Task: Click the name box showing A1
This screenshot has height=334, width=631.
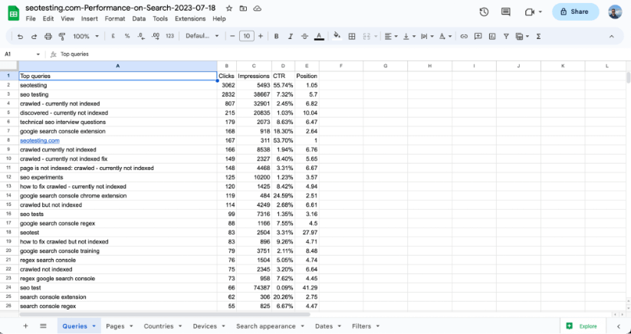Action: pyautogui.click(x=22, y=54)
